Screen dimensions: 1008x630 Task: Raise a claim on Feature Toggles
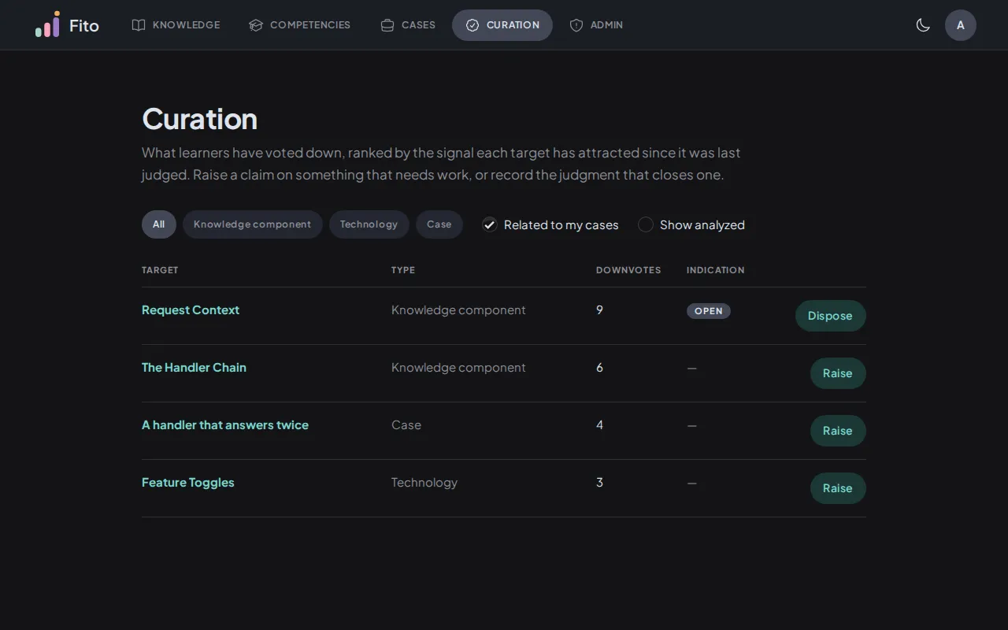pos(838,488)
